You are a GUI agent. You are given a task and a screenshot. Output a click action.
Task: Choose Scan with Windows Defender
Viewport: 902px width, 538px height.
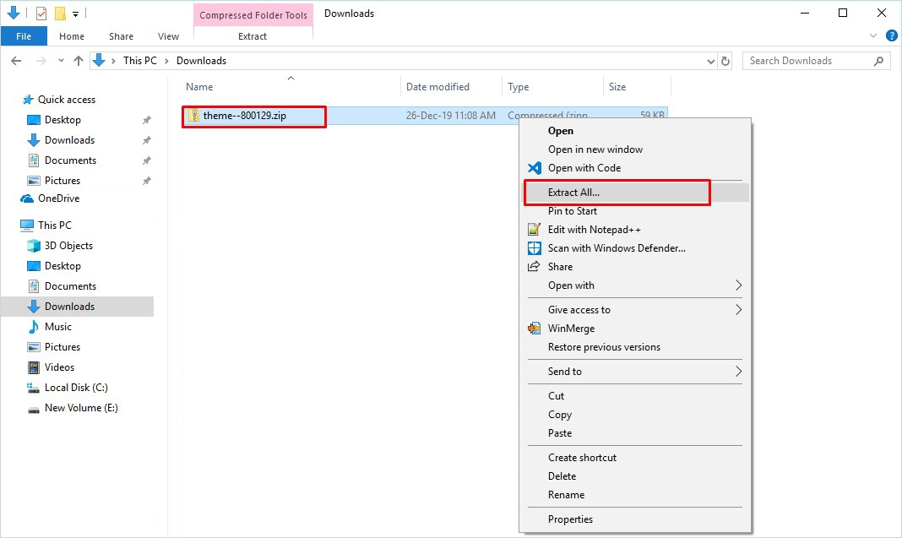click(616, 248)
